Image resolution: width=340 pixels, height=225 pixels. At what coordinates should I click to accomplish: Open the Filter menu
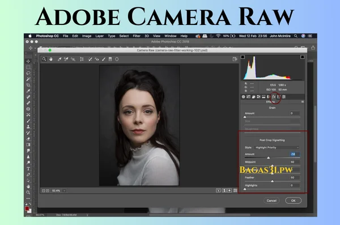[x=137, y=36]
